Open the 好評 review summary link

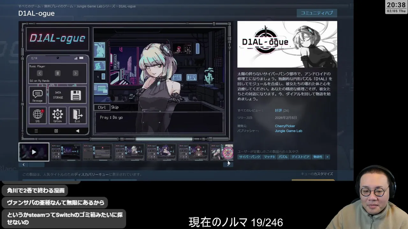tap(278, 110)
